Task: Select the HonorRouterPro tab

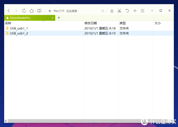Action: (29, 18)
